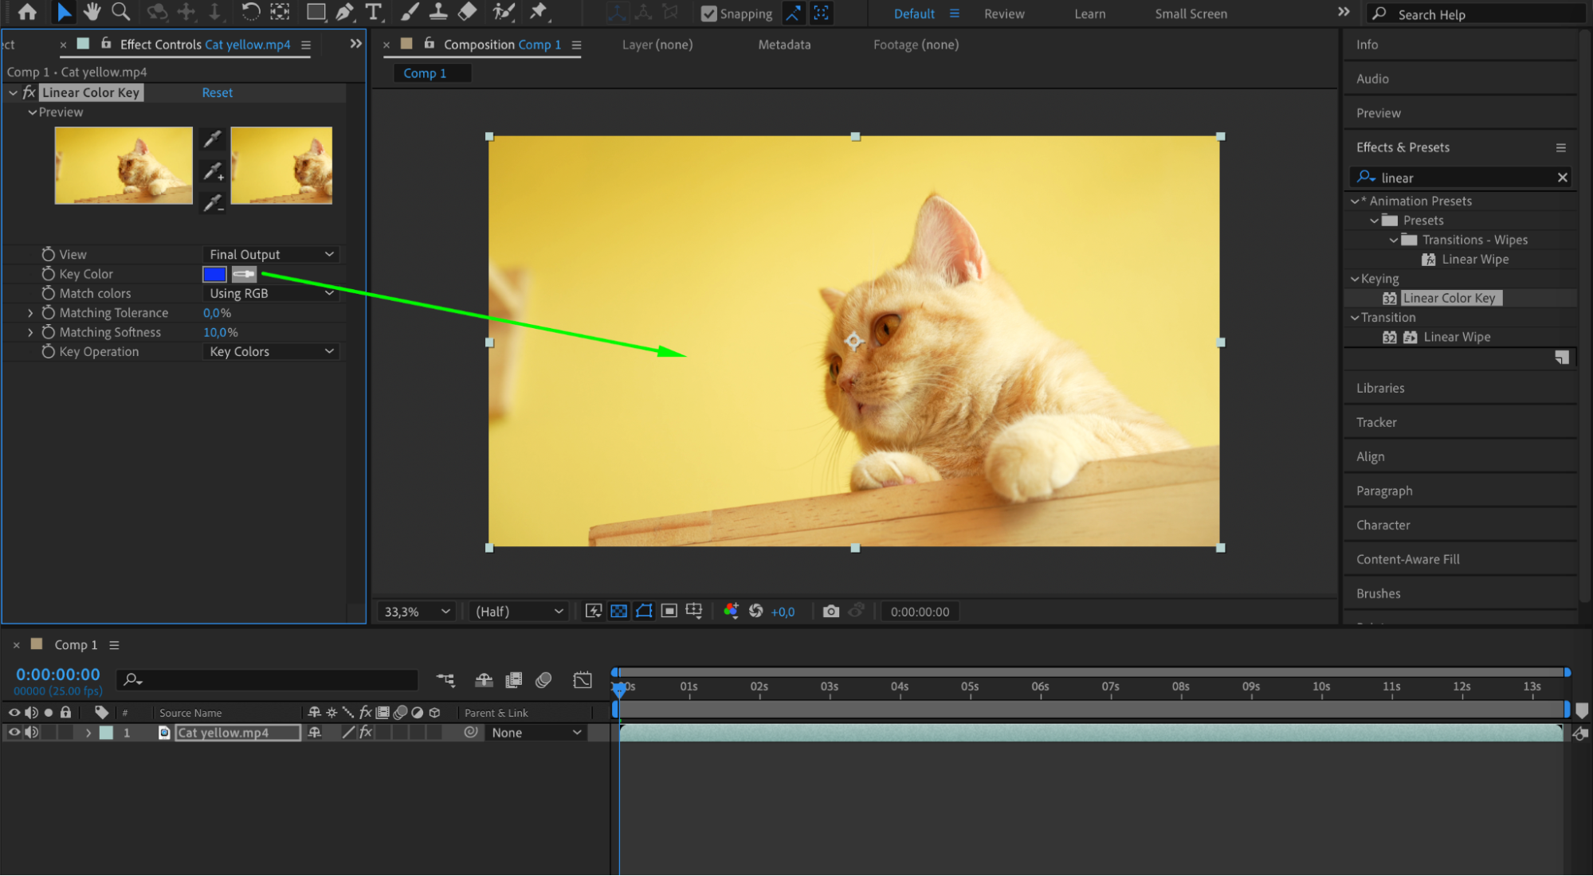Select the Pen tool
Image resolution: width=1593 pixels, height=876 pixels.
pyautogui.click(x=344, y=12)
